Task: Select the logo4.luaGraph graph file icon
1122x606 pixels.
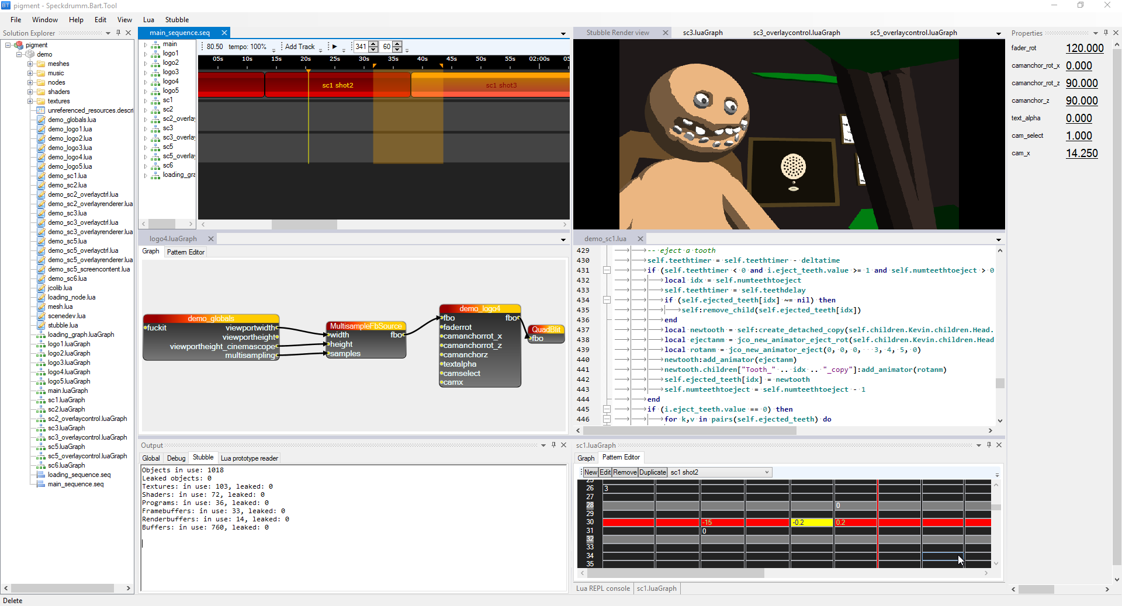Action: coord(41,372)
